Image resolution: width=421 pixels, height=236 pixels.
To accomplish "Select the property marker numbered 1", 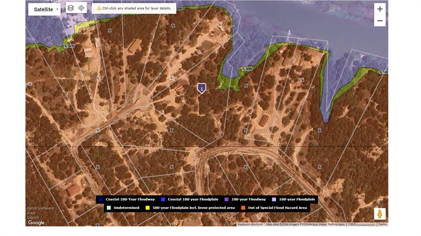I will [201, 88].
